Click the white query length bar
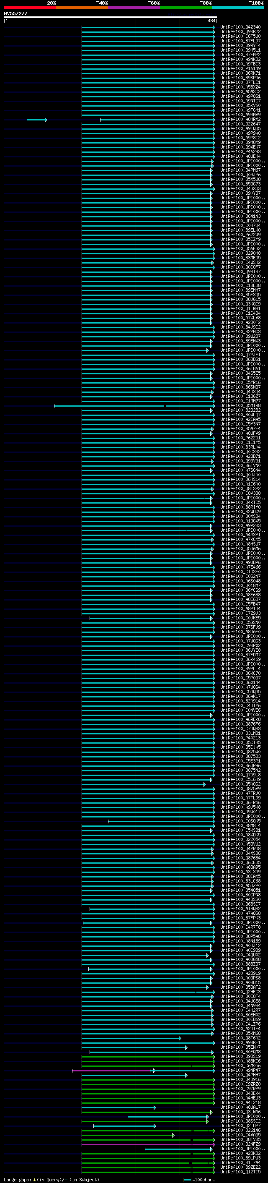The height and width of the screenshot is (1183, 268). [x=111, y=18]
